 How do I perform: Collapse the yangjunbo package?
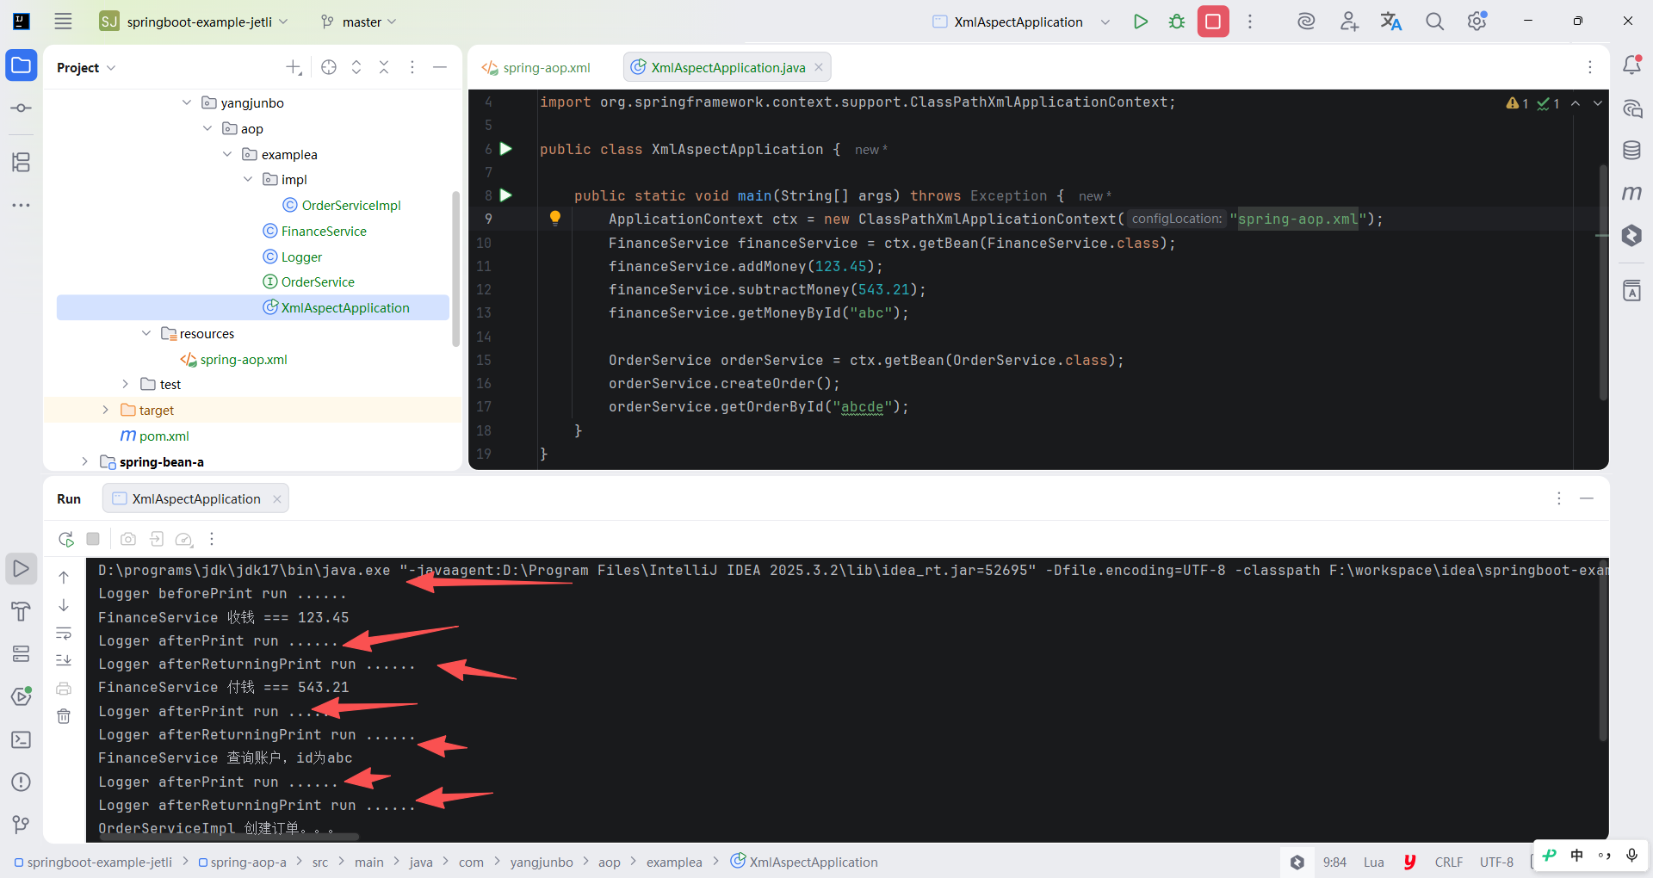pos(187,102)
